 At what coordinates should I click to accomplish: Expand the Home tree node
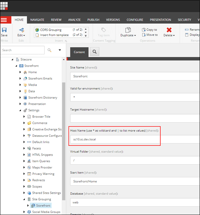pyautogui.click(x=20, y=72)
